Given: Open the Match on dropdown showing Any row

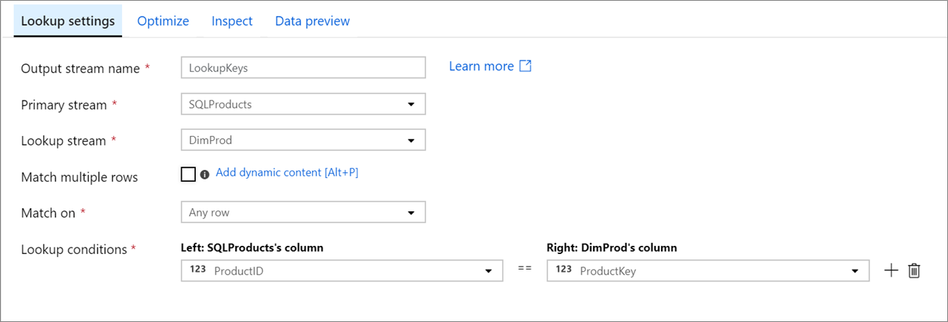Looking at the screenshot, I should 303,212.
